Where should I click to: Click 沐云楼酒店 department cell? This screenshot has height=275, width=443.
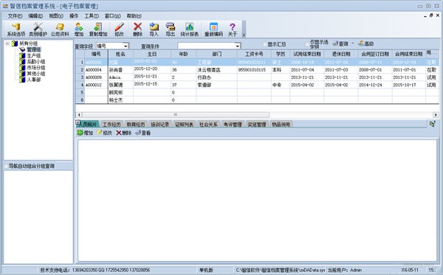click(x=216, y=69)
